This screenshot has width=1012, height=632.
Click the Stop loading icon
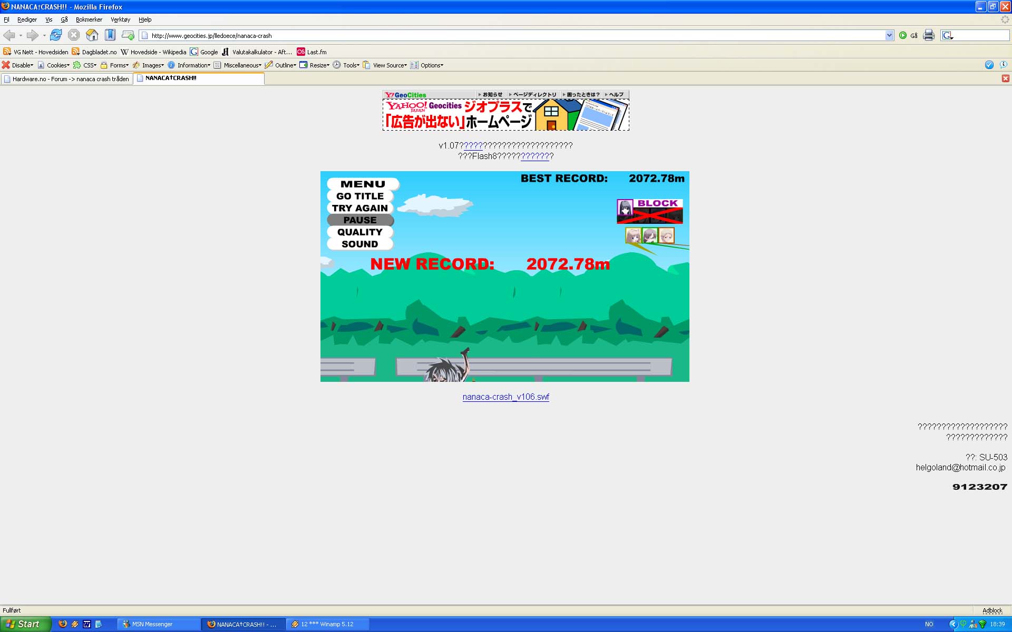click(74, 35)
